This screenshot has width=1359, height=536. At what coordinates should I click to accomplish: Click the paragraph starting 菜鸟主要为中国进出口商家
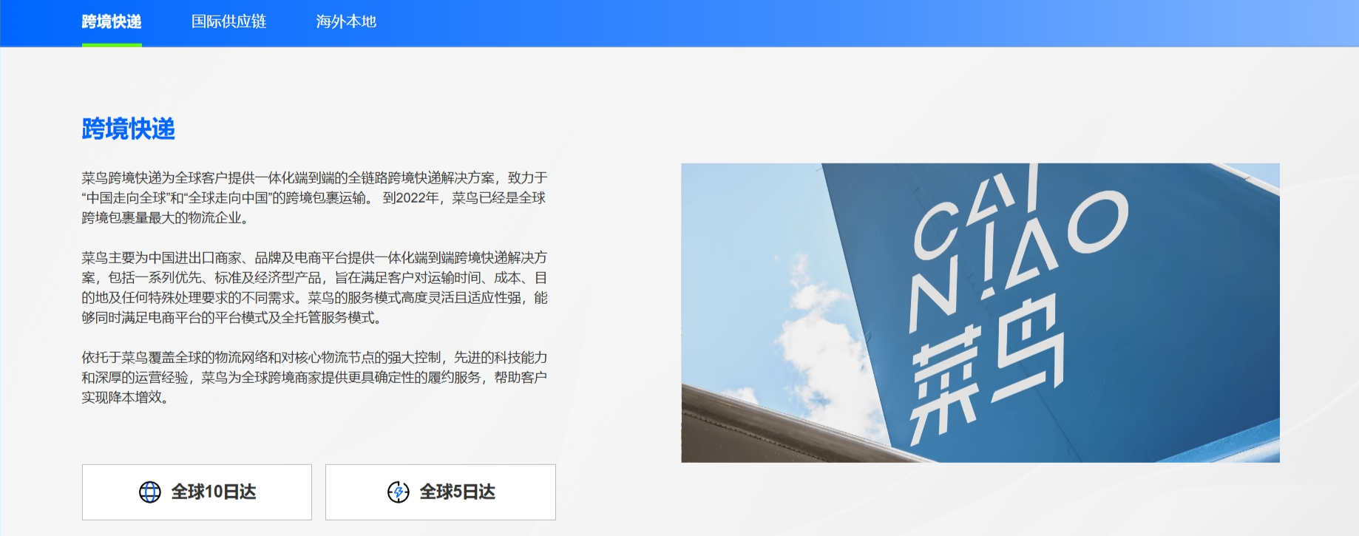coord(315,288)
